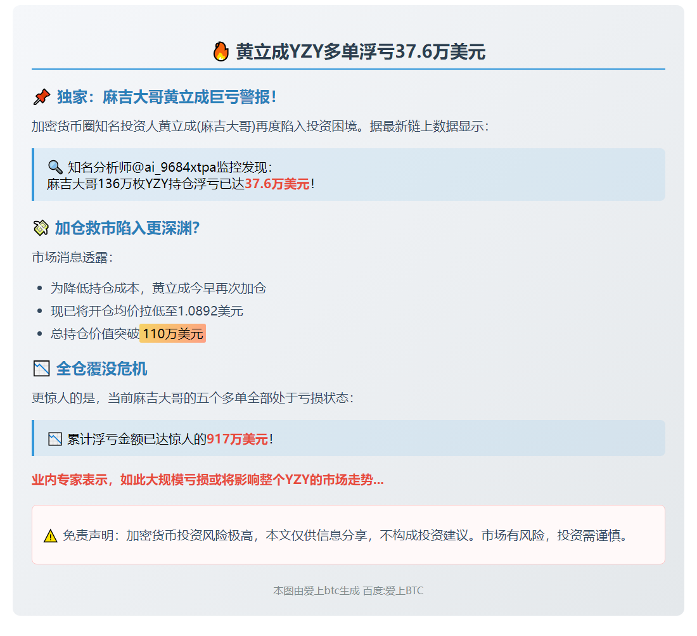Click the line 麻吉大哥136万枚YZY持仓浮亏已达
Image resolution: width=697 pixels, height=636 pixels.
pos(146,184)
